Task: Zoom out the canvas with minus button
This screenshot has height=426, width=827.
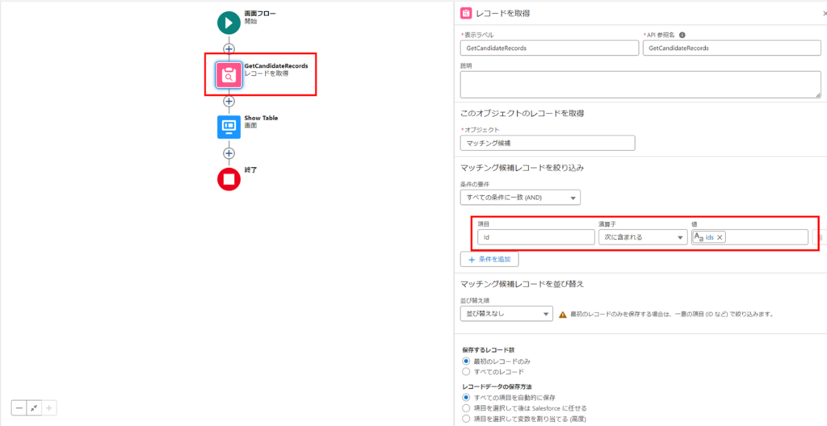Action: [19, 408]
